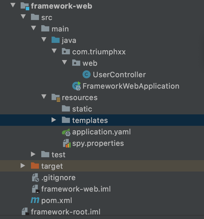Click the spy.properties file icon
This screenshot has height=219, width=204.
tap(66, 143)
